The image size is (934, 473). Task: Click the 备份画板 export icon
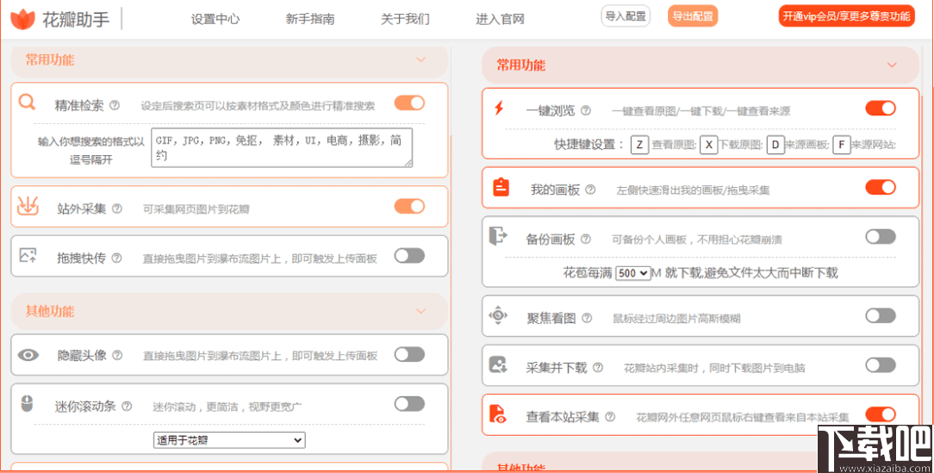coord(497,236)
